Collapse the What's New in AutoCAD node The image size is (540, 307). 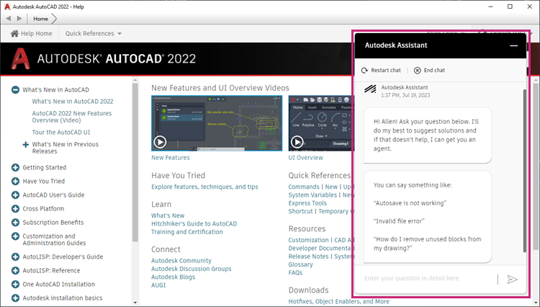(x=15, y=90)
